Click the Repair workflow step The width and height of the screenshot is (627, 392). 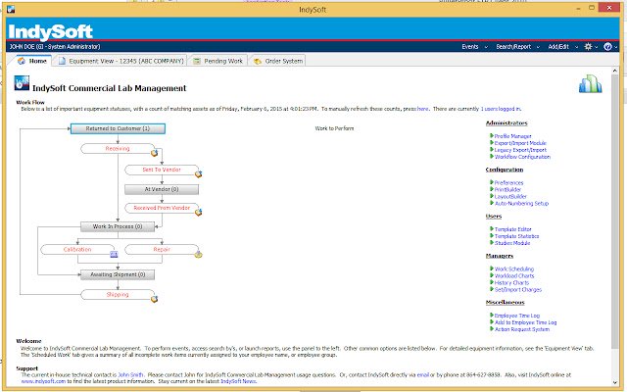coord(162,249)
